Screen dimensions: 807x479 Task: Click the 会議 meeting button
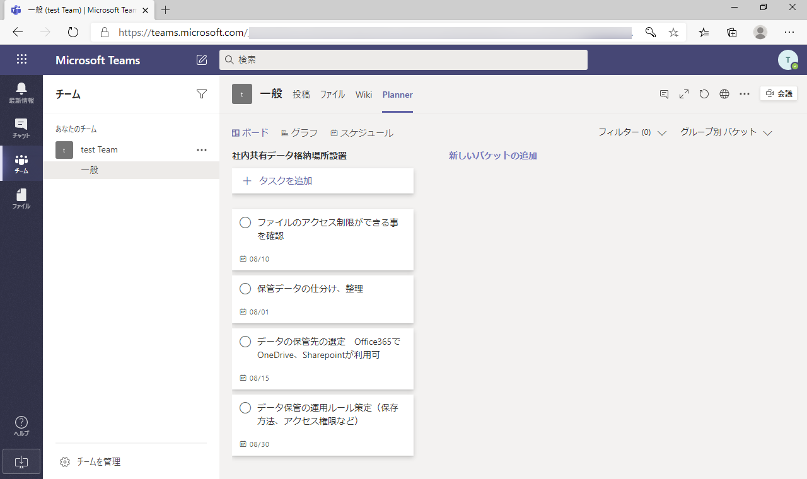779,93
